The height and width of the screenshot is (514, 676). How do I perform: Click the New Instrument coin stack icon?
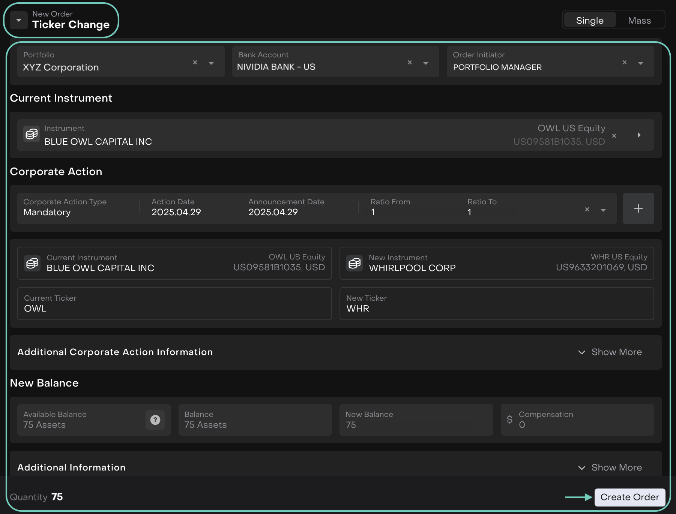[x=355, y=263]
